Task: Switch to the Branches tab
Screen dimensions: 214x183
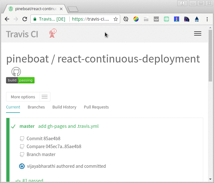Action: coord(36,107)
